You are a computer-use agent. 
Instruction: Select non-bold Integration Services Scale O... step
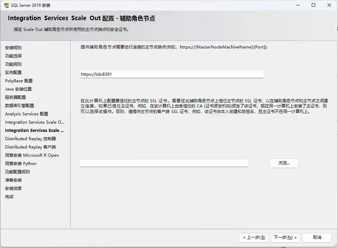tap(35, 122)
